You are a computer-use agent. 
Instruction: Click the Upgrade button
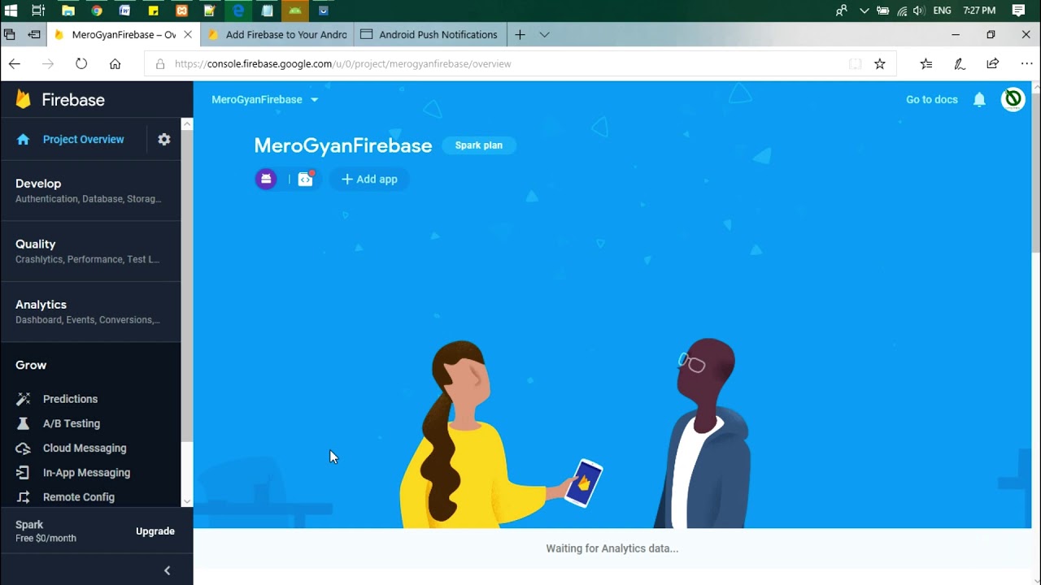155,531
